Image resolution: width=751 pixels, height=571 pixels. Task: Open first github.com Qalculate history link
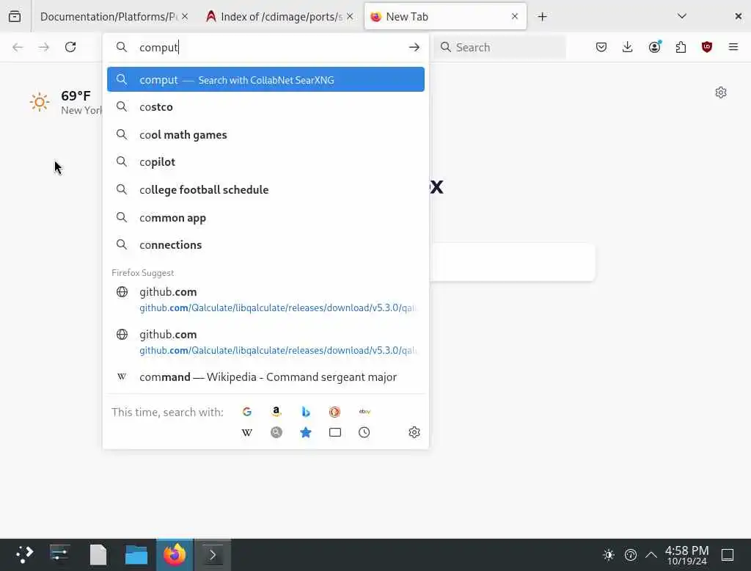pos(265,299)
